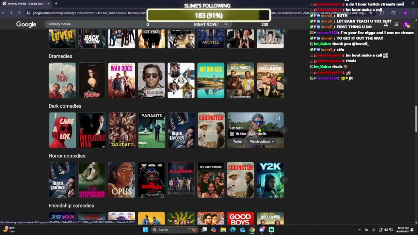Screen dimensions: 418x235
Task: Open volume control in system tray
Action: click(x=386, y=230)
